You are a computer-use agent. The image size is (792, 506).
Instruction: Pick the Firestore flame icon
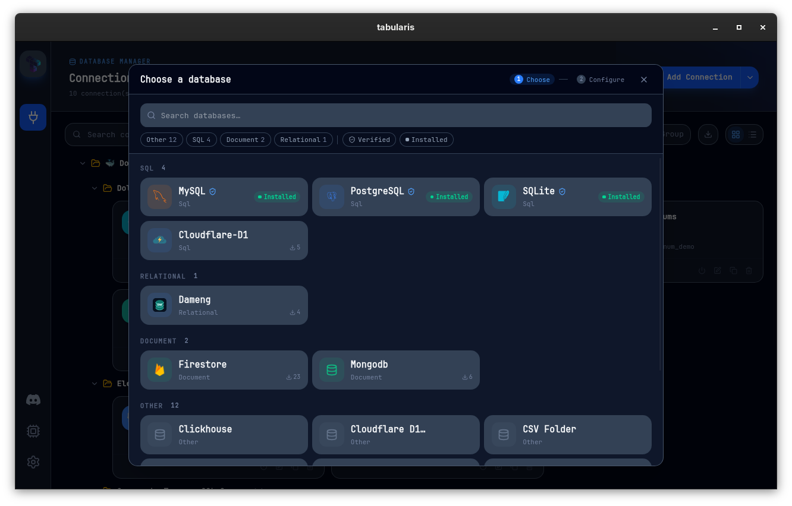pyautogui.click(x=159, y=370)
